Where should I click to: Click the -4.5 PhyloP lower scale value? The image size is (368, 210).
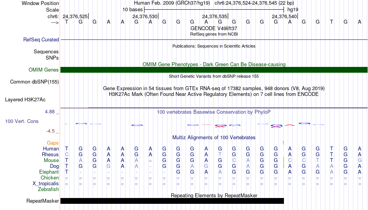50,131
